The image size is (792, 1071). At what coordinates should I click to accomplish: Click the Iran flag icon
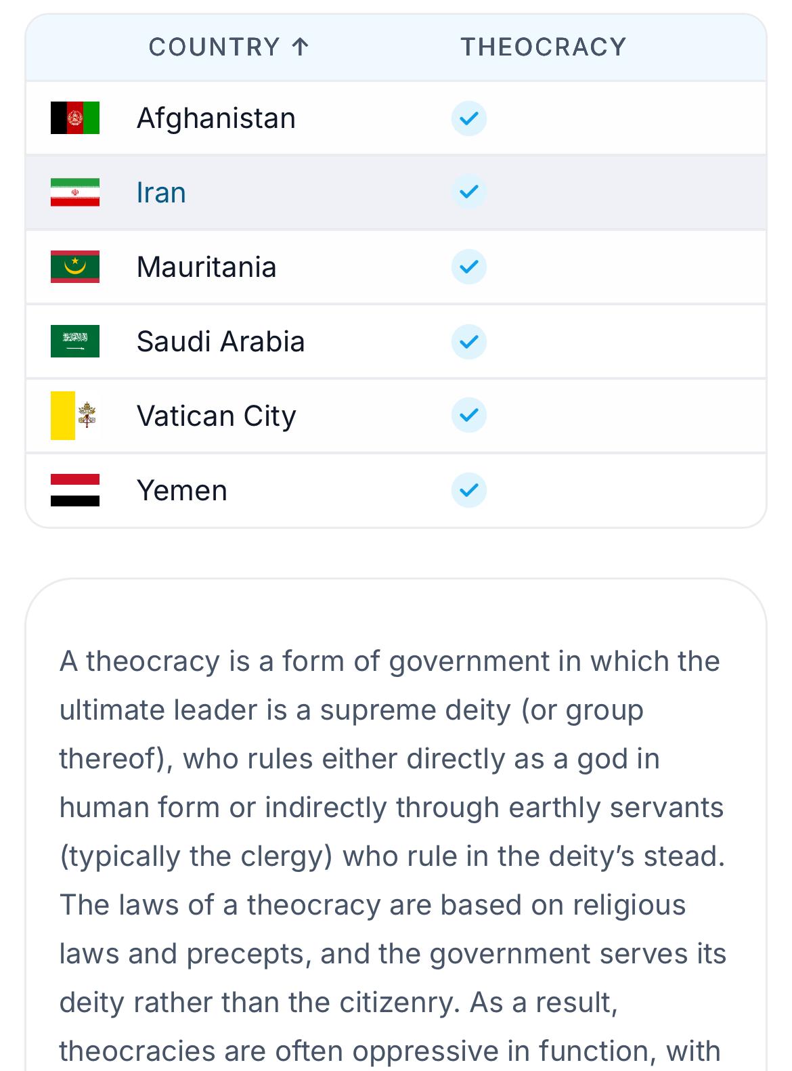[75, 192]
